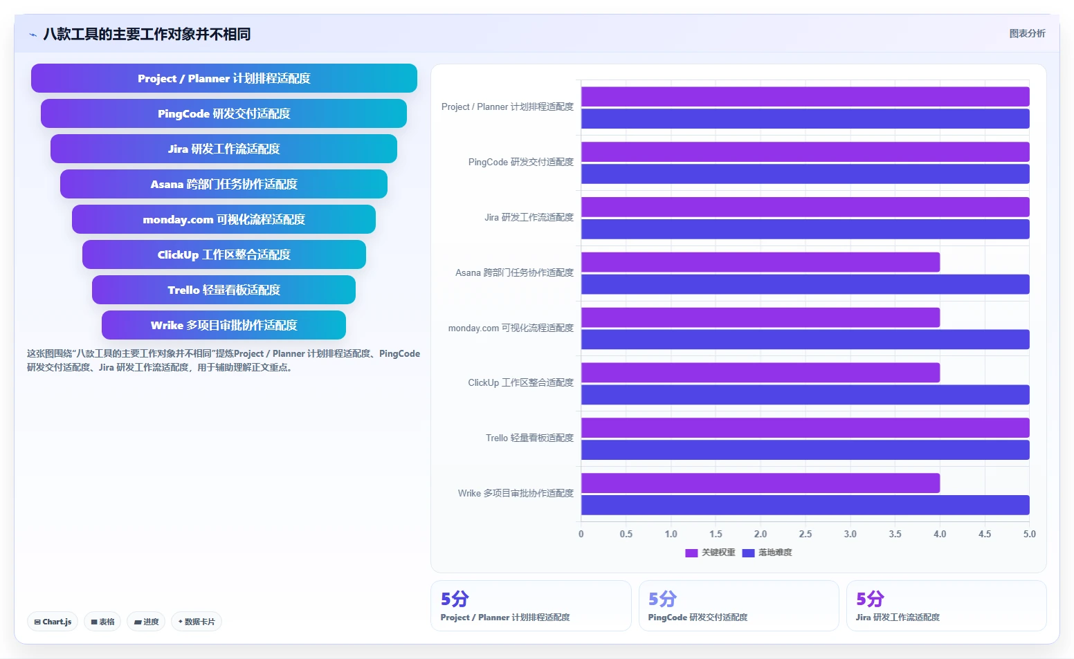Select the blue 落地难度 bar for ClickUp
The height and width of the screenshot is (659, 1074).
tap(805, 395)
